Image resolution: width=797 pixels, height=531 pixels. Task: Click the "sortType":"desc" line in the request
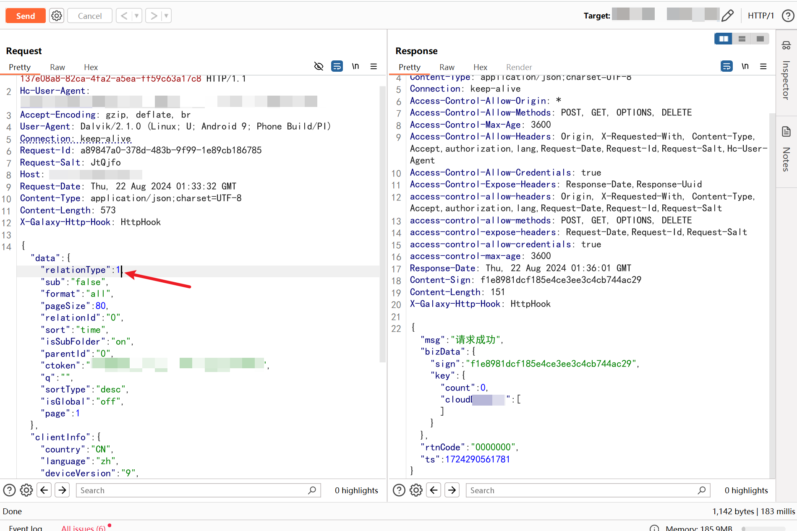coord(85,390)
